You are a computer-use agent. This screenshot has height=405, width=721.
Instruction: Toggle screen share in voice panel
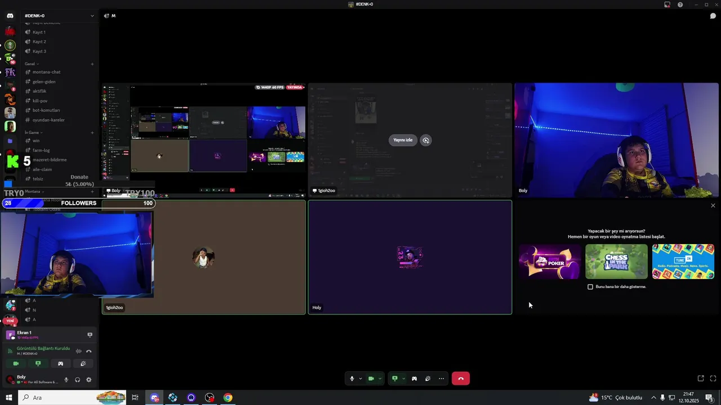pos(38,363)
